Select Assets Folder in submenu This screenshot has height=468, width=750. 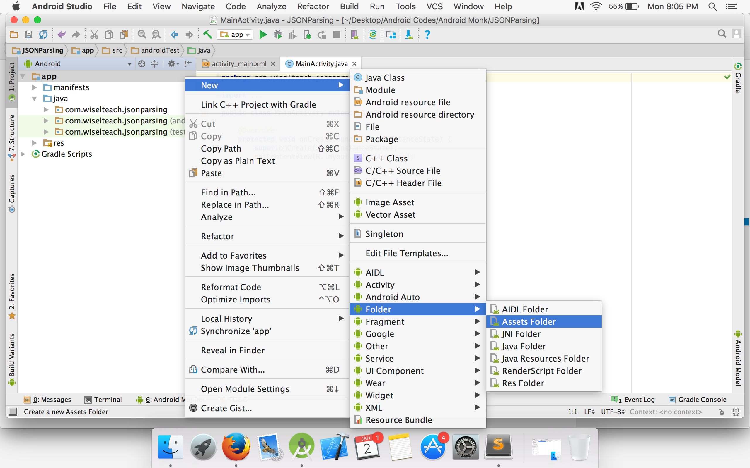click(544, 321)
